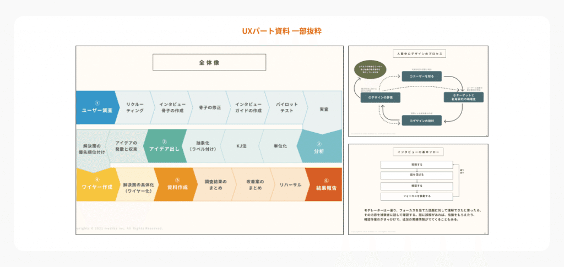Click the インタビューガイドの作成 step
The height and width of the screenshot is (267, 564).
point(248,107)
